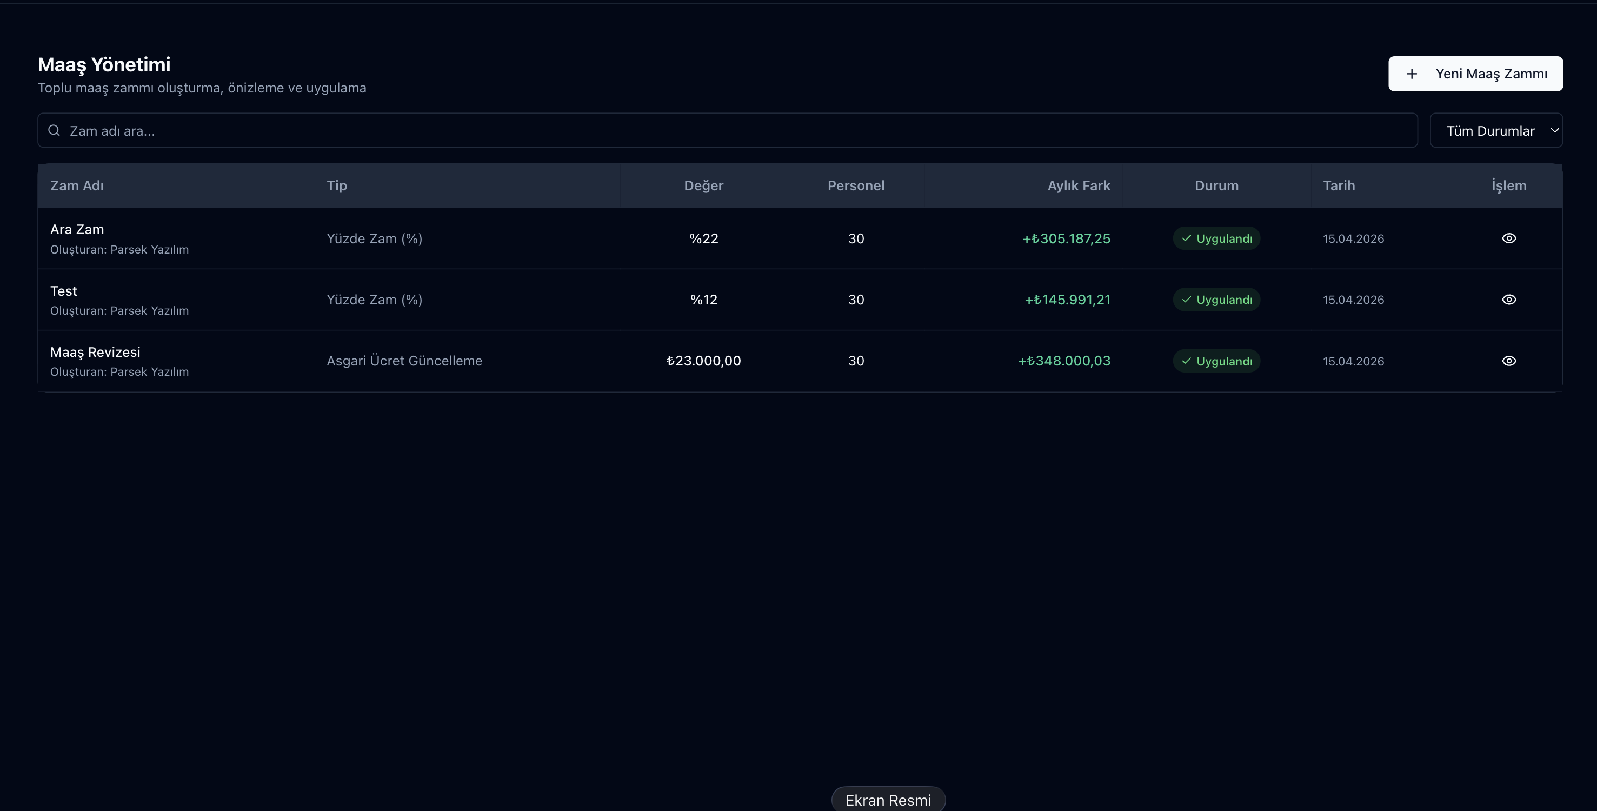Click Oluşturan: Parsek Yazılım under Test
Viewport: 1597px width, 811px height.
(119, 311)
